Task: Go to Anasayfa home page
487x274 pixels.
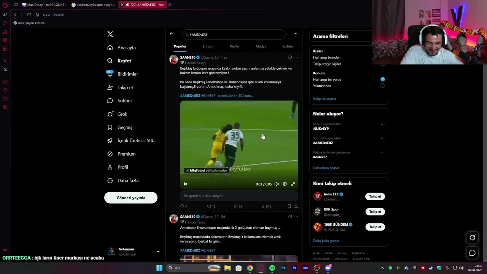Action: pos(121,48)
